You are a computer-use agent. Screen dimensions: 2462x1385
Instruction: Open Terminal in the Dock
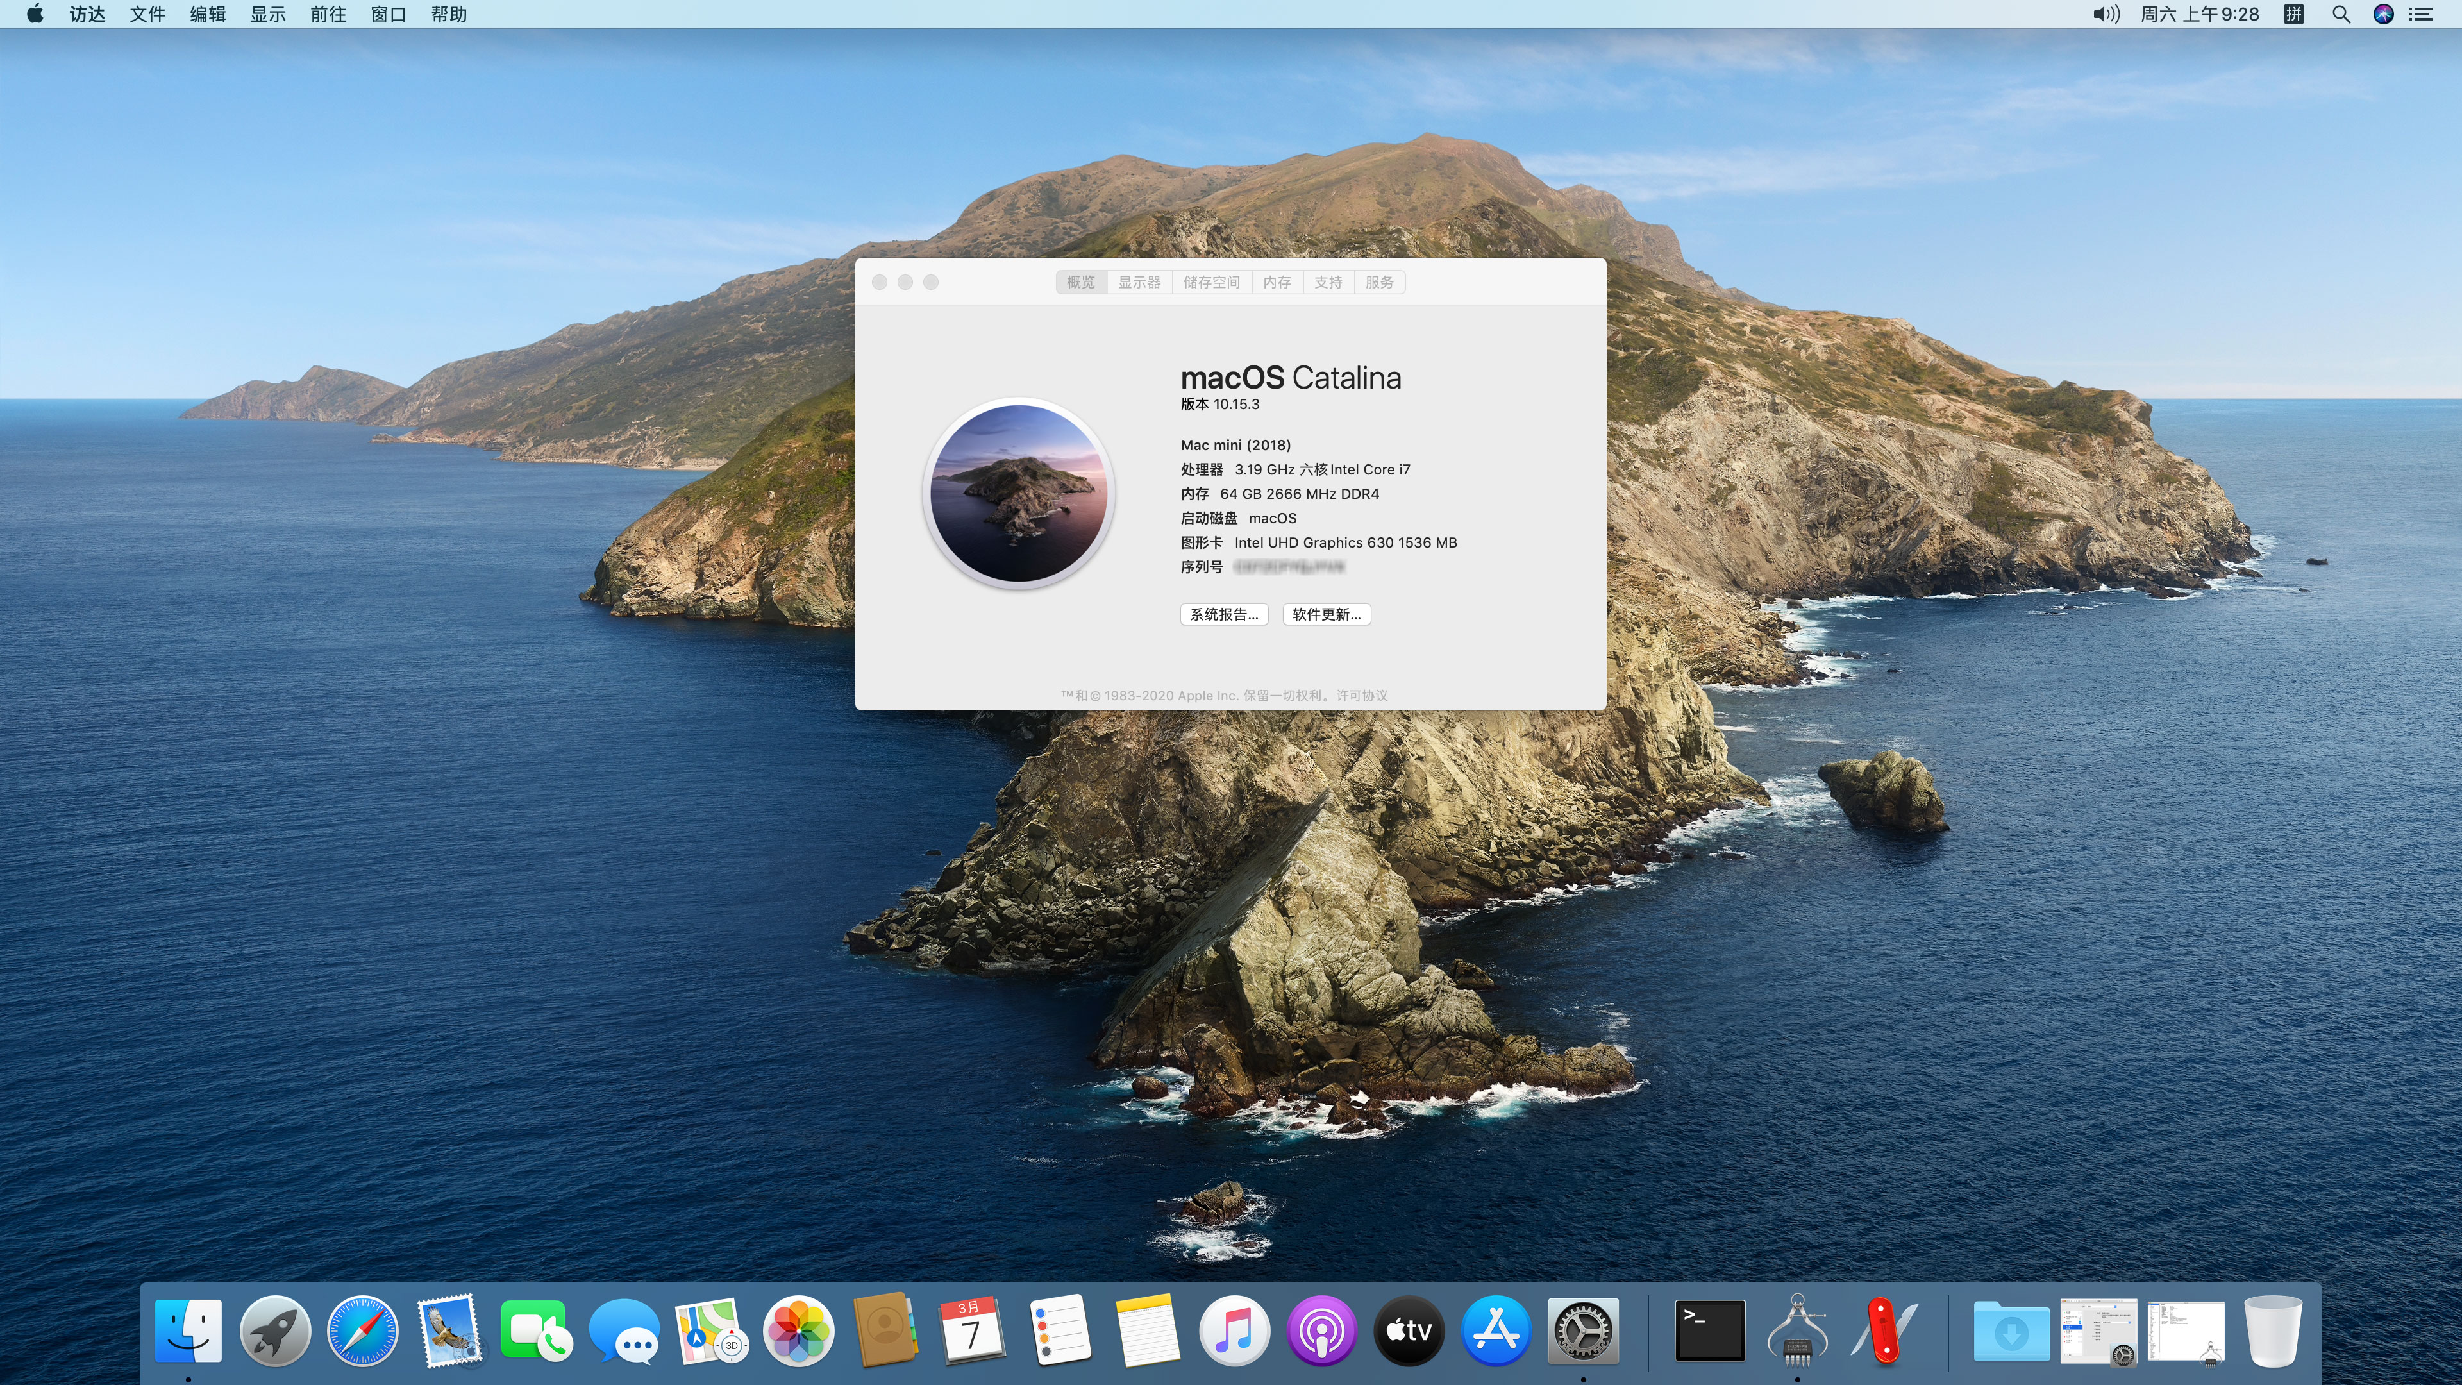click(x=1710, y=1330)
